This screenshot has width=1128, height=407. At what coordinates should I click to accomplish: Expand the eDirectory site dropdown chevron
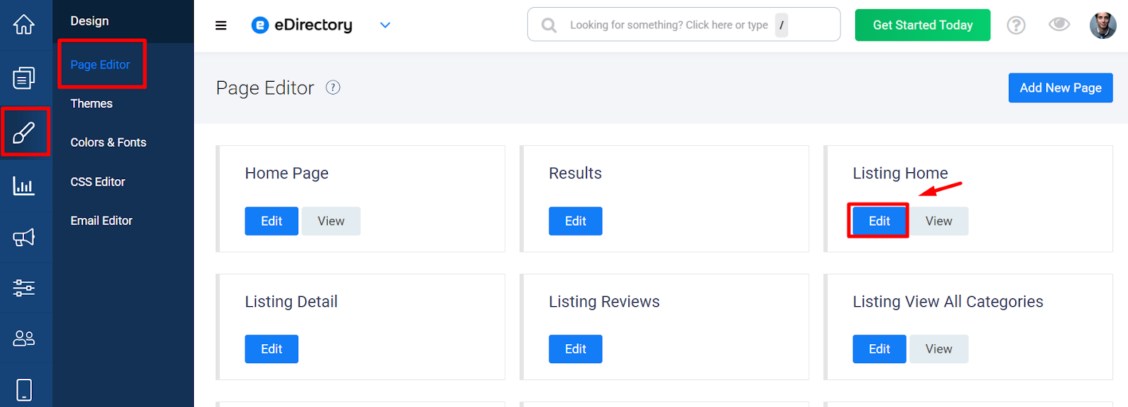click(385, 25)
